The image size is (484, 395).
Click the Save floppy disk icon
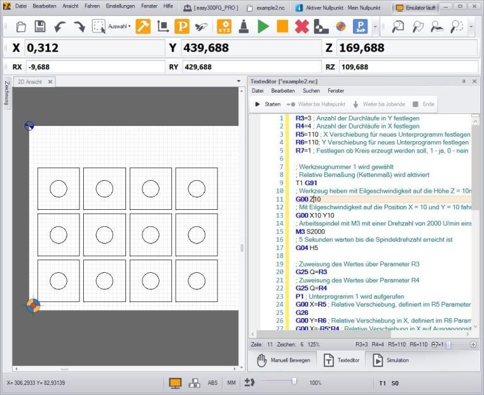[40, 26]
